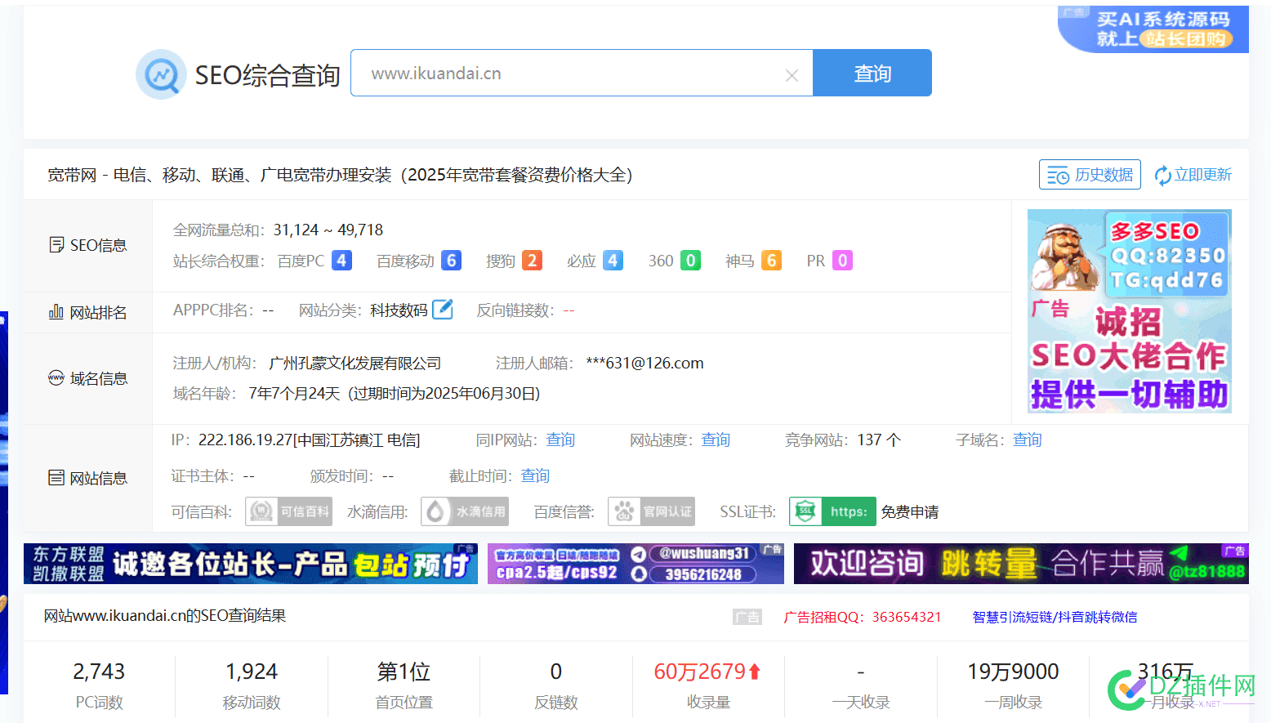Click the 1,924 移动词数 value
Screen dimensions: 1271x723
click(252, 672)
